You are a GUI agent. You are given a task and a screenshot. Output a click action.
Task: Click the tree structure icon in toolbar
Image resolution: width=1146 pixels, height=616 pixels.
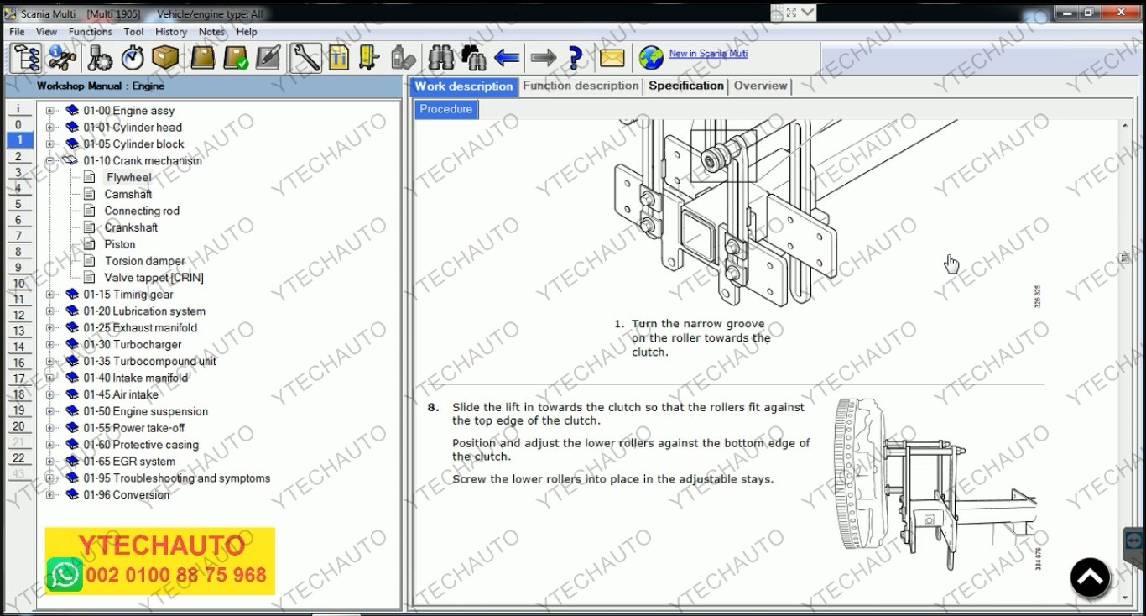(x=27, y=58)
